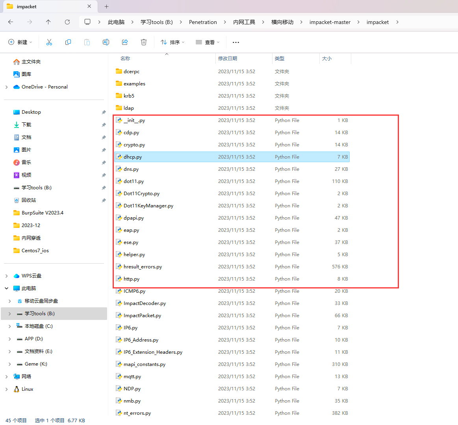Open the 新建 dropdown menu
This screenshot has width=458, height=425.
pos(20,42)
